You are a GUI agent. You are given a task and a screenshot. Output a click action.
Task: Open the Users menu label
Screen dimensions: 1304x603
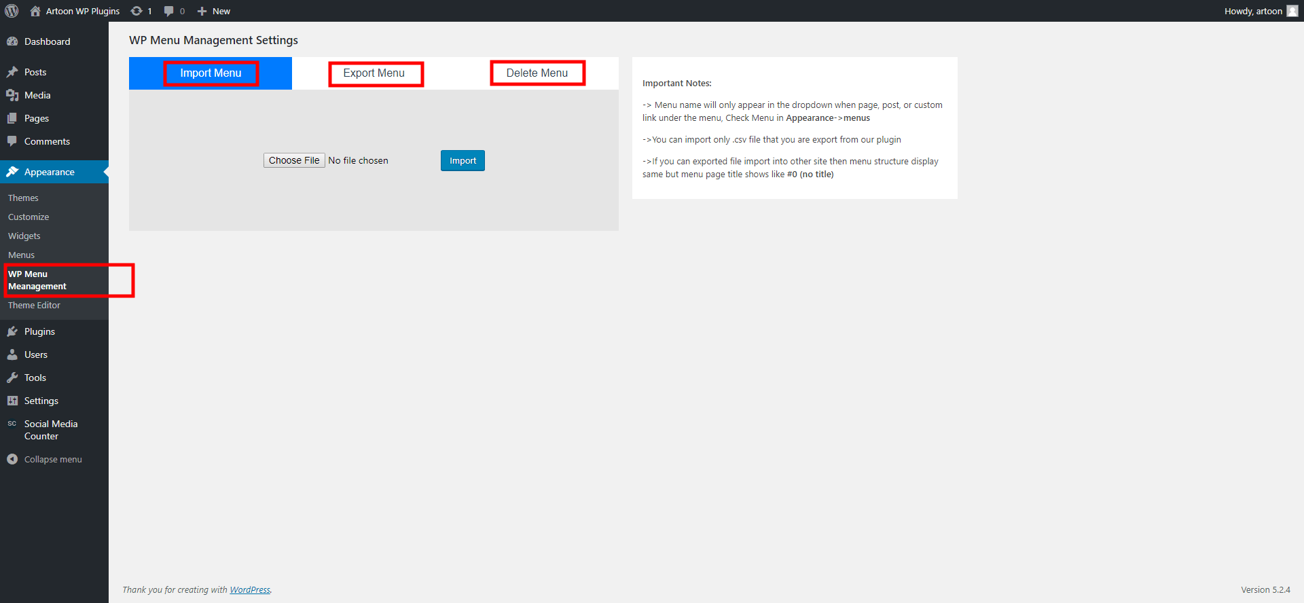[36, 354]
